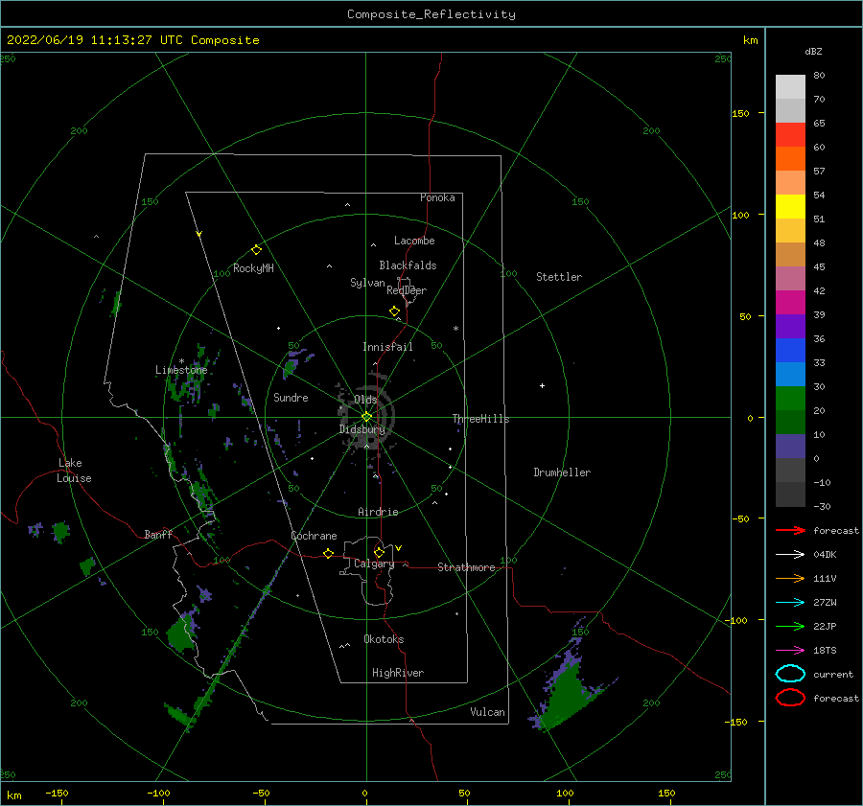The height and width of the screenshot is (806, 863).
Task: Select the orange 111V arrow icon
Action: 790,578
